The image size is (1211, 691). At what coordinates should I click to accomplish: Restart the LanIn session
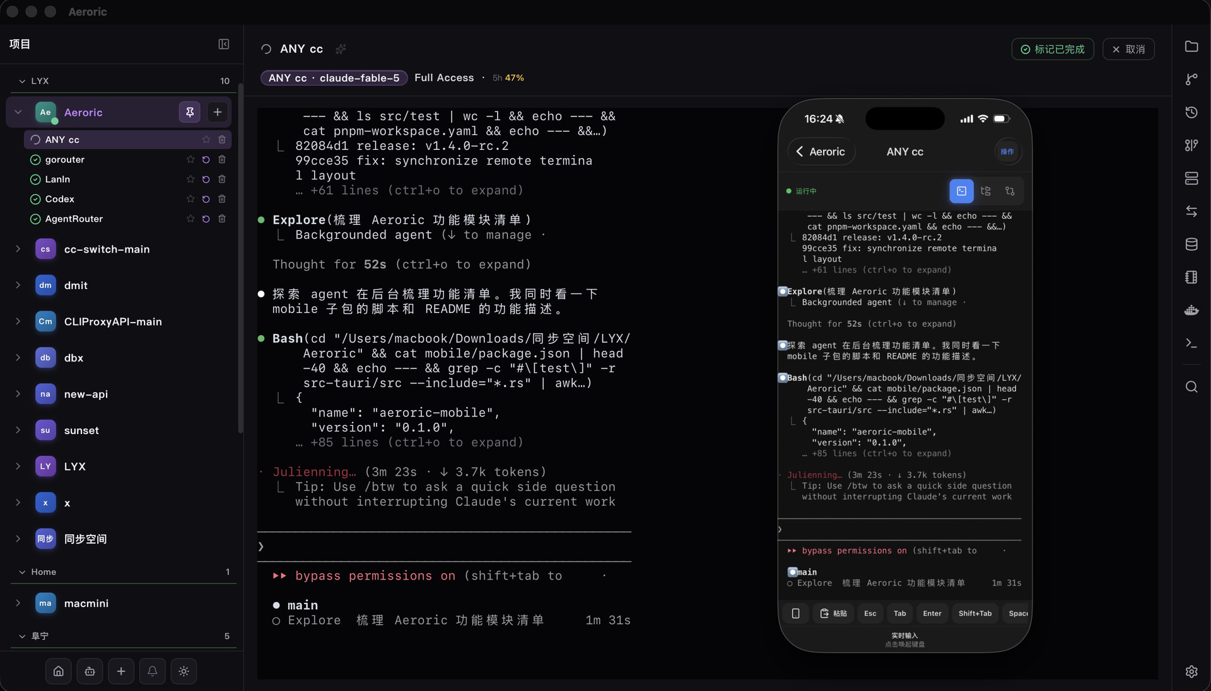(x=206, y=180)
